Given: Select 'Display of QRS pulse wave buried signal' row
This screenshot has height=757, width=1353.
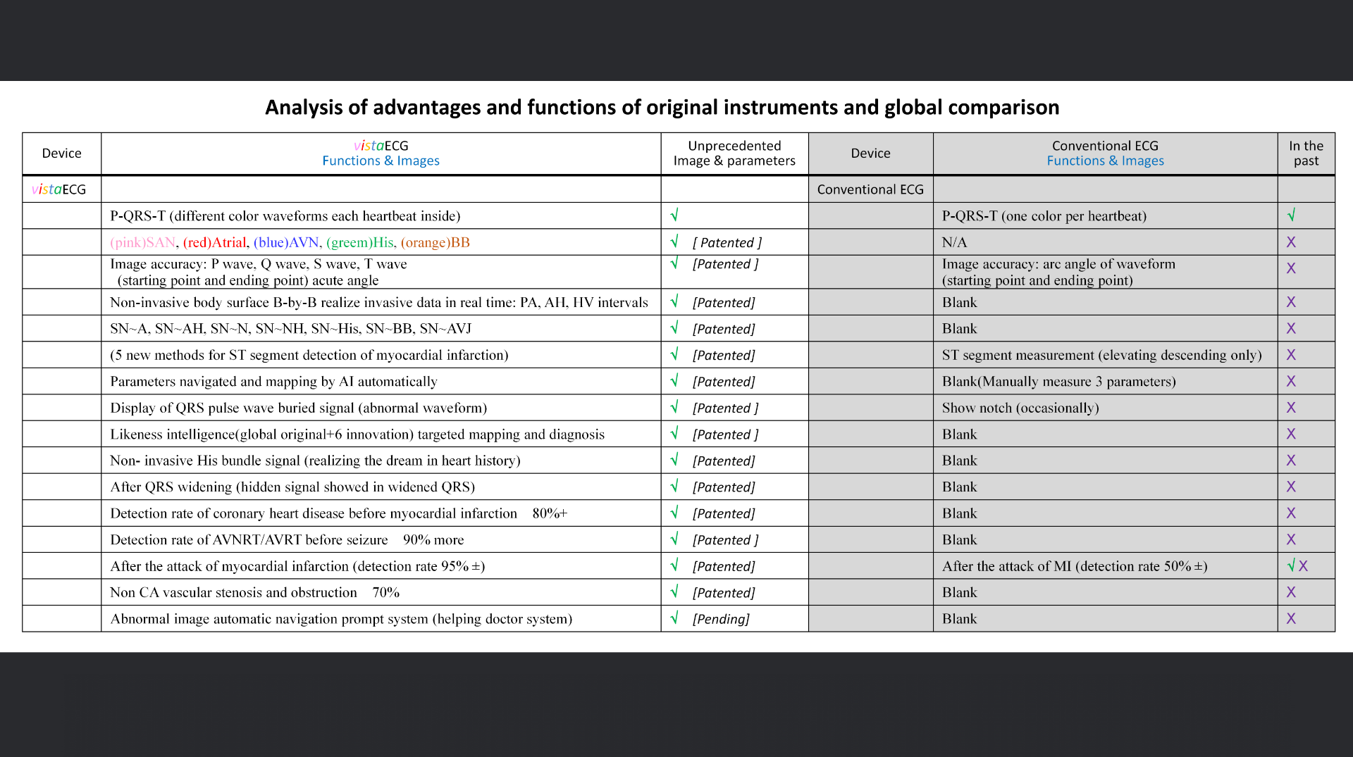Looking at the screenshot, I should 298,408.
